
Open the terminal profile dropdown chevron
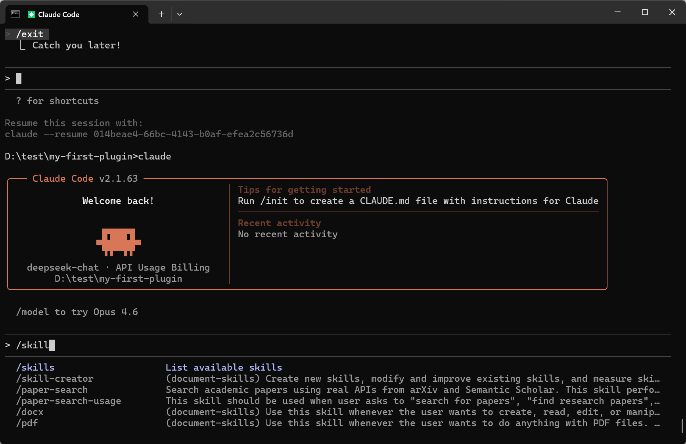point(180,14)
